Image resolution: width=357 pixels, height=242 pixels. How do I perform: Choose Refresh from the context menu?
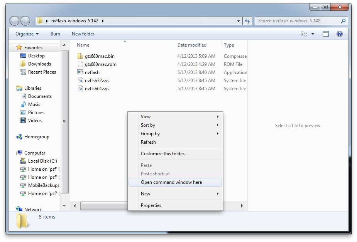pyautogui.click(x=175, y=142)
